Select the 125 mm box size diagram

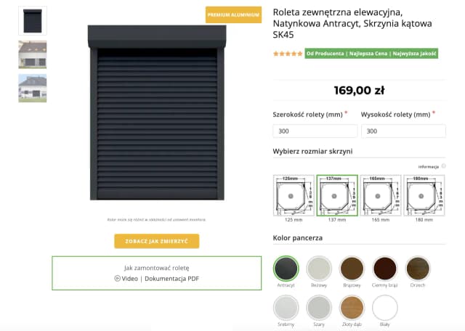point(294,195)
